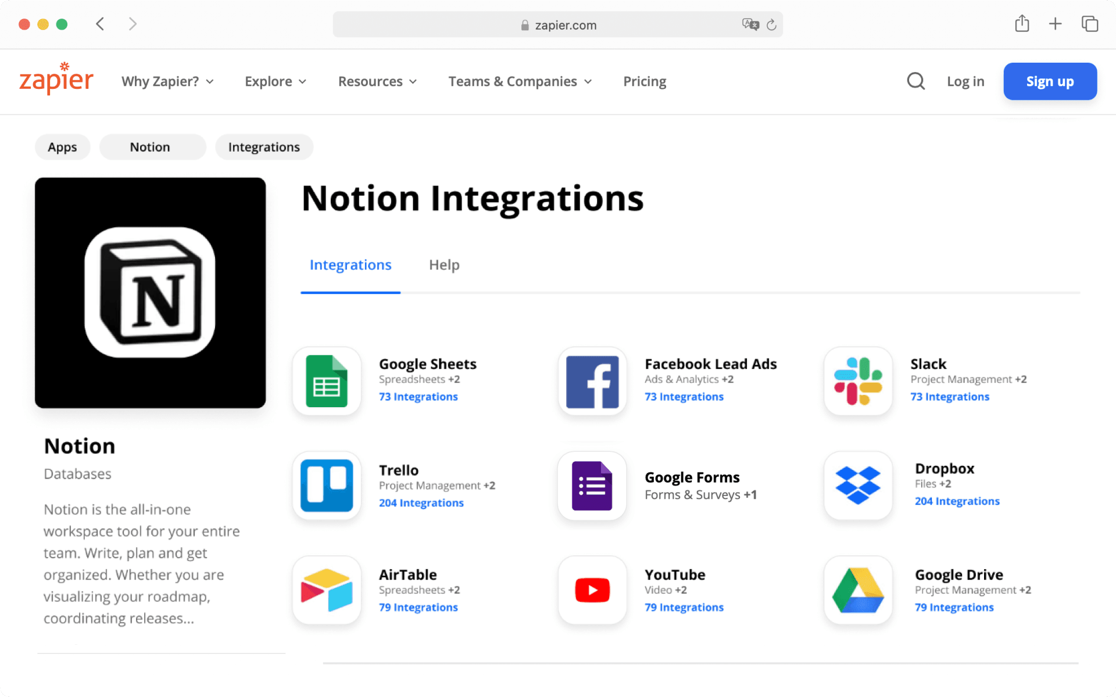Click the Sign up button
This screenshot has width=1116, height=697.
(1049, 81)
